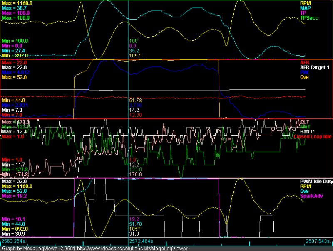This screenshot has height=251, width=333.
Task: Click the MegaLogViewer URL in the footer
Action: [132, 248]
